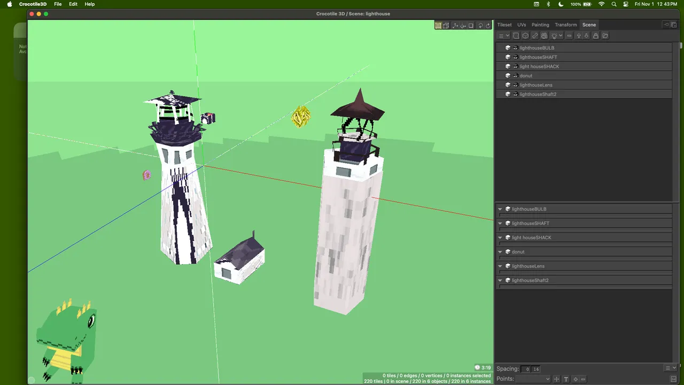The image size is (684, 385).
Task: Click the folder icon in scene toolbar
Action: (605, 36)
